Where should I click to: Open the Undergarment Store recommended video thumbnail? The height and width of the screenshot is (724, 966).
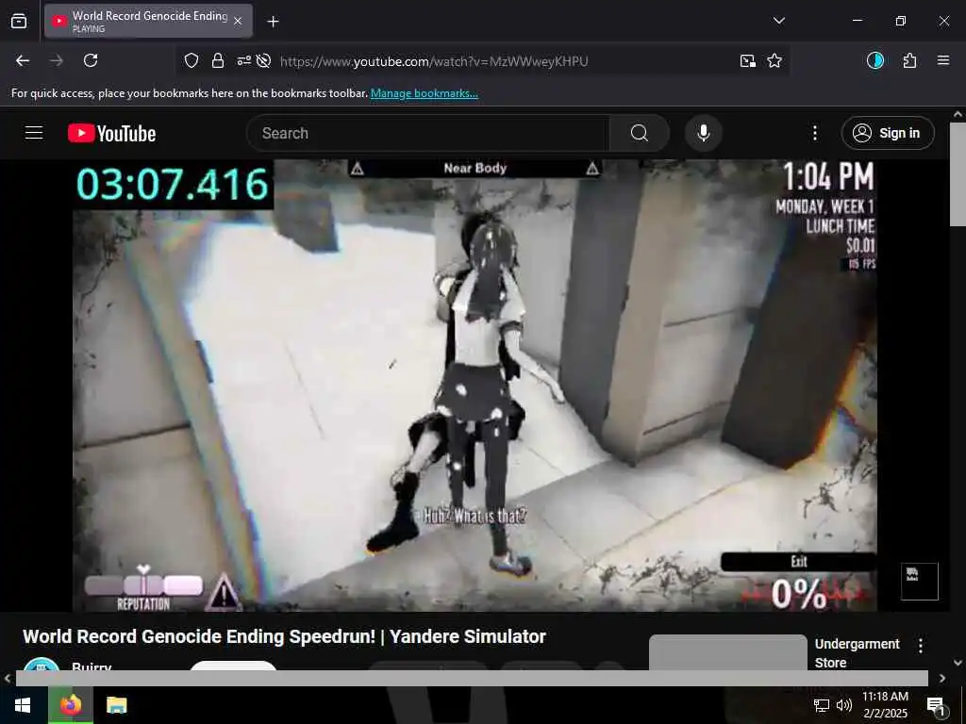(728, 652)
